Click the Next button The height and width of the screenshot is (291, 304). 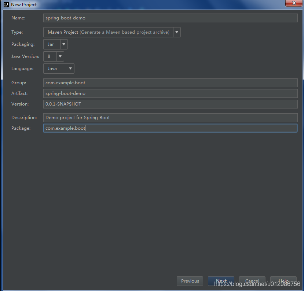pyautogui.click(x=221, y=281)
